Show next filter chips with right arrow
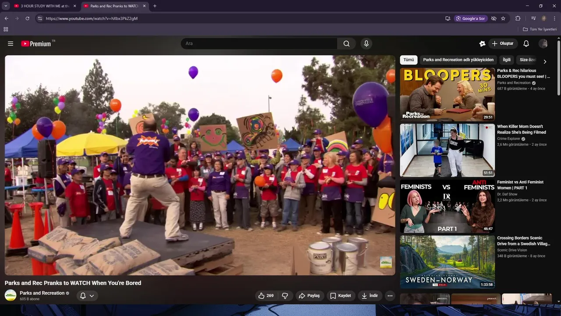The image size is (561, 316). click(x=545, y=62)
